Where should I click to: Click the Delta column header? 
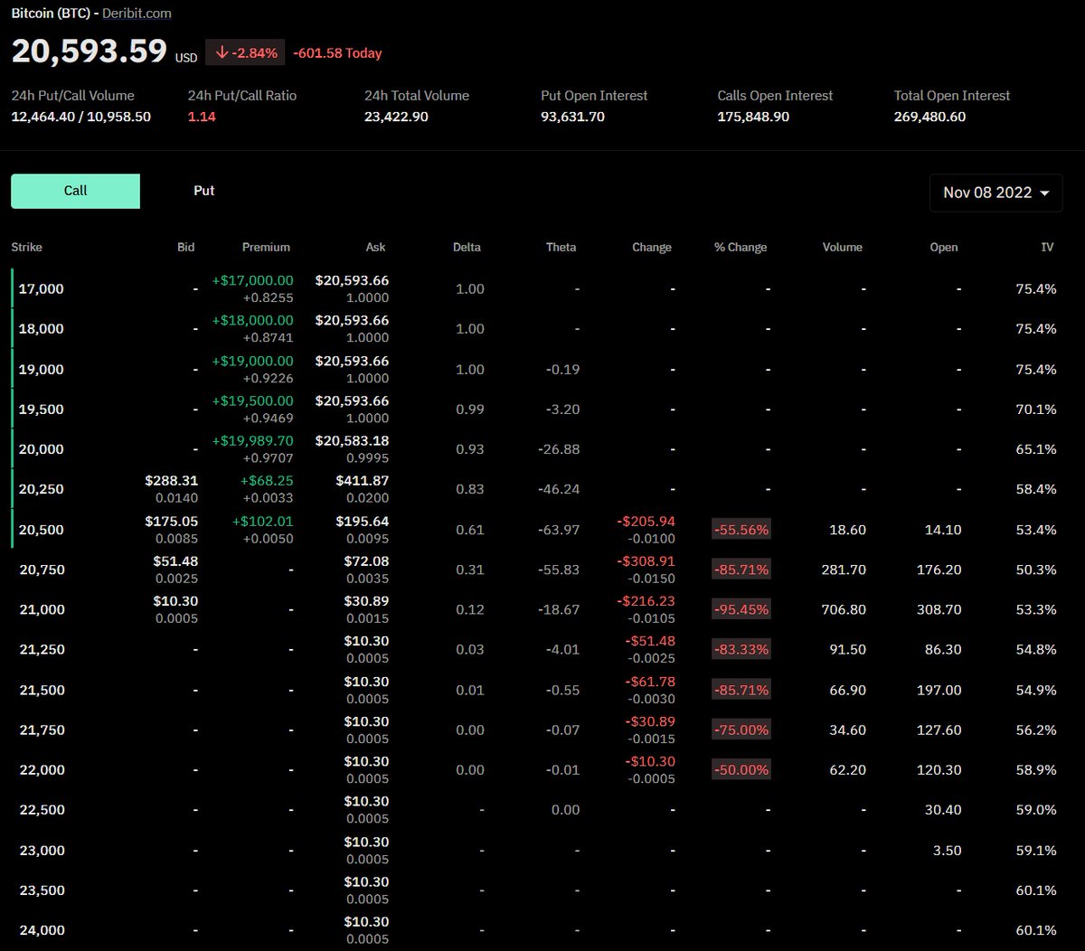pyautogui.click(x=469, y=247)
